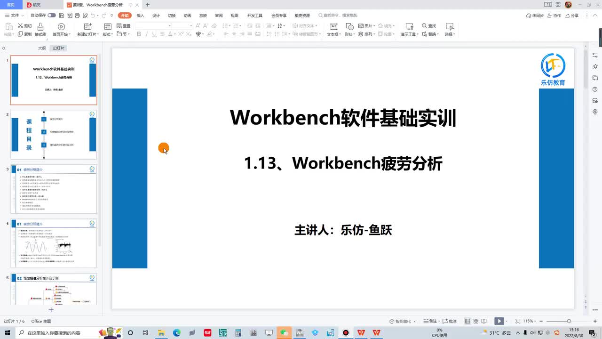Open the font size combo box
This screenshot has height=339, width=602.
182,25
